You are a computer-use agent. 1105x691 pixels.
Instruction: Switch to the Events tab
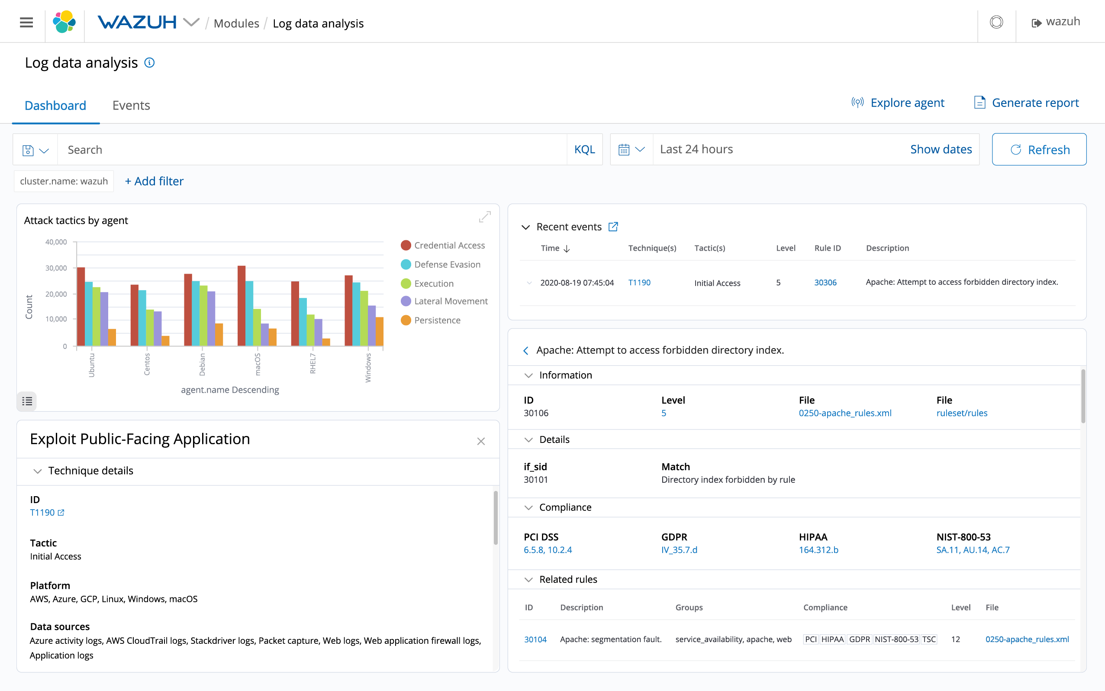[131, 105]
